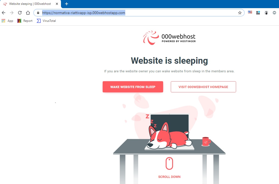Click the forward navigation arrow
This screenshot has width=279, height=184.
tap(12, 13)
